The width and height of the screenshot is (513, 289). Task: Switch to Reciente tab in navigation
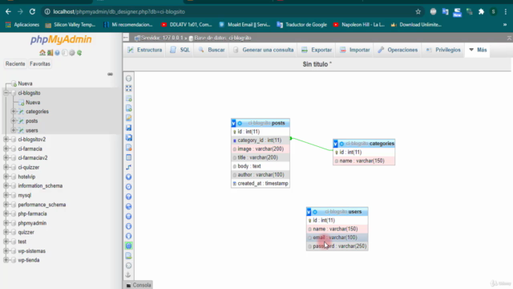click(15, 64)
